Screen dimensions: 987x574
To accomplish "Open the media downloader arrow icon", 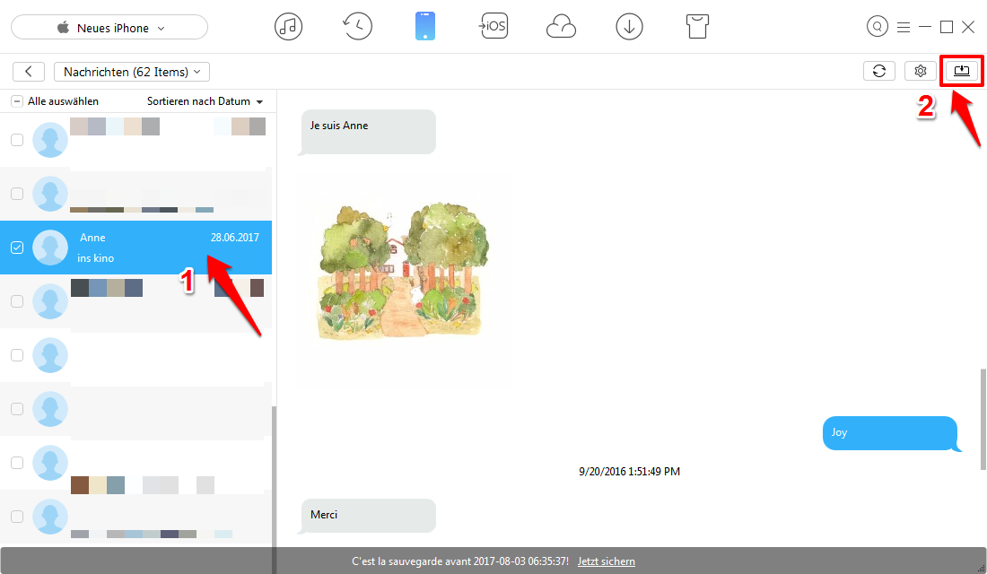I will 630,27.
